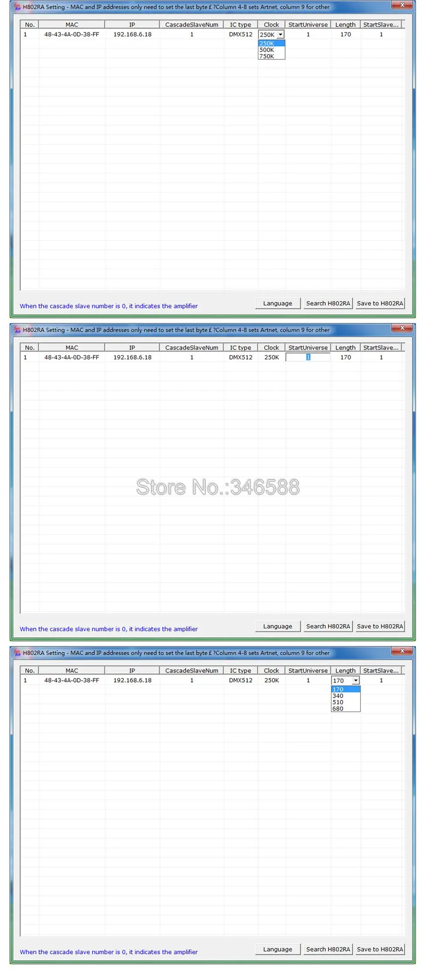
Task: Click DMX512 cell in window with Length list open
Action: pos(241,680)
